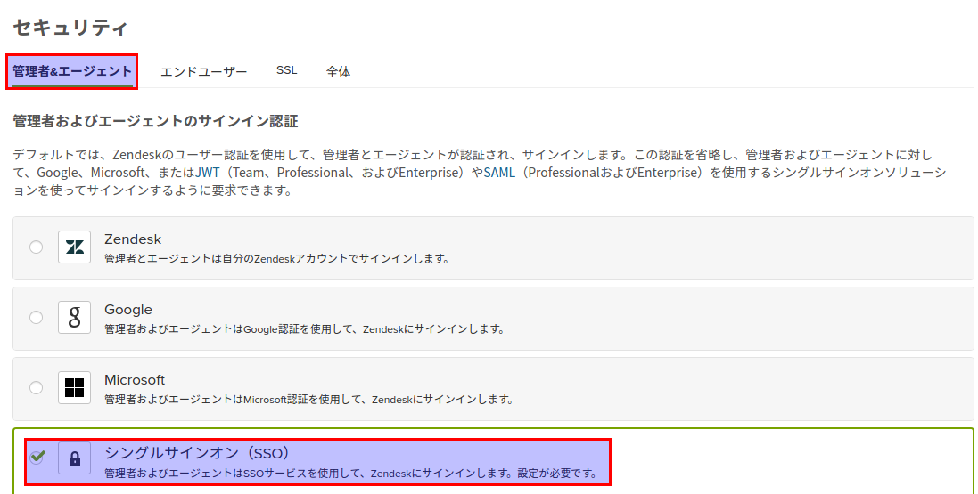Follow the SAML link in the description
Viewport: 978px width, 494px height.
(x=499, y=172)
